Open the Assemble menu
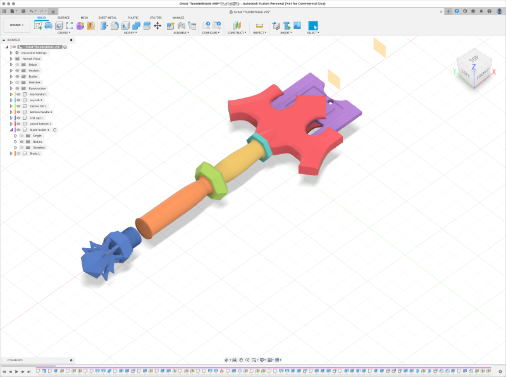 click(x=181, y=33)
